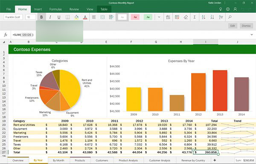Apply the Font Color tool
256x164 pixels.
(85, 17)
